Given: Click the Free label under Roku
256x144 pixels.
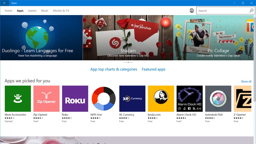Looking at the screenshot, I should (64, 121).
